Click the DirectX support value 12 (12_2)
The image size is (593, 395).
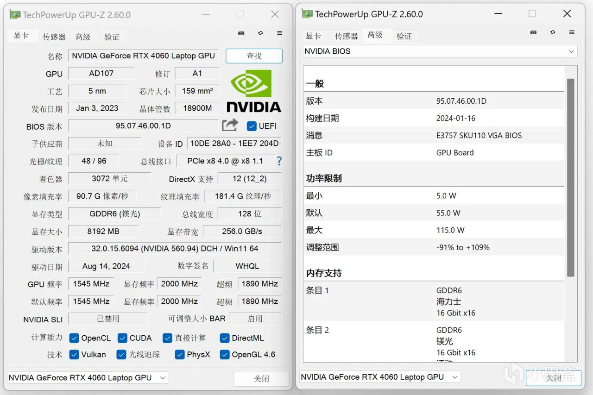[x=250, y=179]
